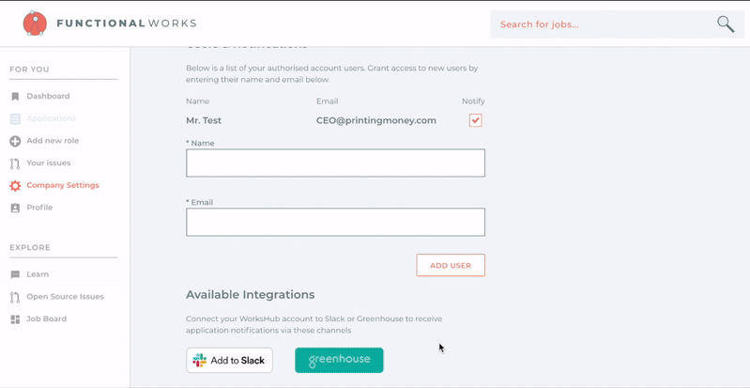This screenshot has height=388, width=750.
Task: Open the Job Board section
Action: pos(46,319)
